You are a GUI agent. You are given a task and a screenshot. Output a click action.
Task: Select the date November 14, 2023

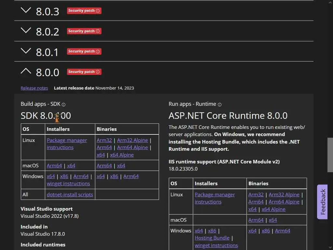(115, 88)
